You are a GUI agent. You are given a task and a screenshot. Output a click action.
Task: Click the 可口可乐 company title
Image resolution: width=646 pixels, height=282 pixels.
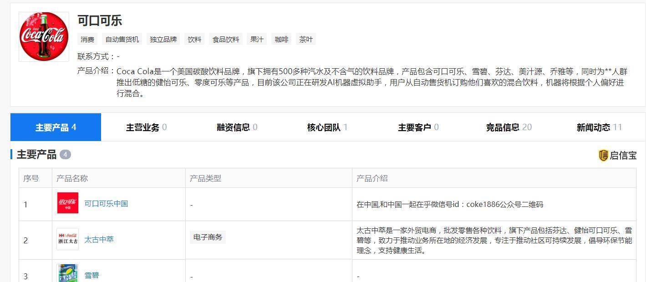click(x=100, y=20)
